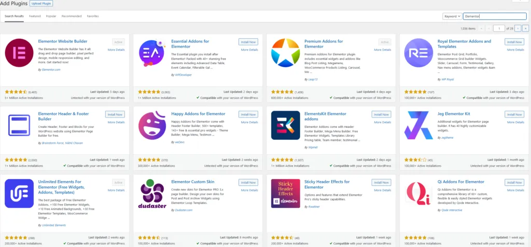This screenshot has height=247, width=531.
Task: Open the Sticky Header Effects icon
Action: pyautogui.click(x=286, y=194)
